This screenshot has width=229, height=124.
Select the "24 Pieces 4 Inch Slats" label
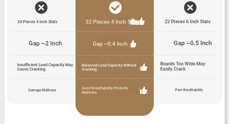37,22
